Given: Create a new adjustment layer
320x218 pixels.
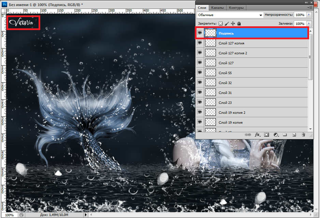Looking at the screenshot, I should (x=276, y=135).
